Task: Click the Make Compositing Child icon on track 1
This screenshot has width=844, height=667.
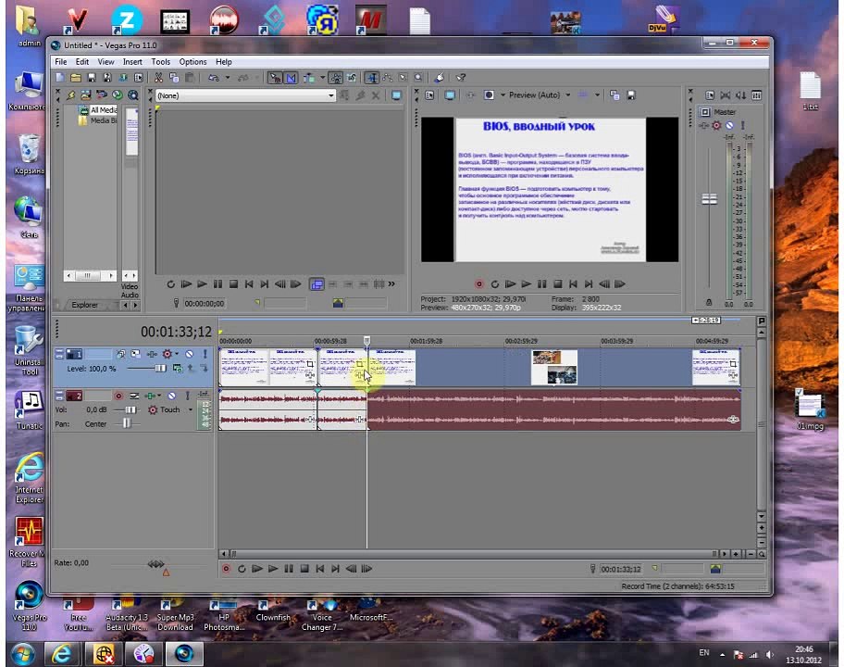Action: click(204, 369)
